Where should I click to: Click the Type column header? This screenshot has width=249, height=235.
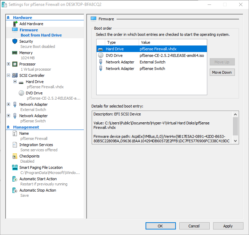pos(122,42)
